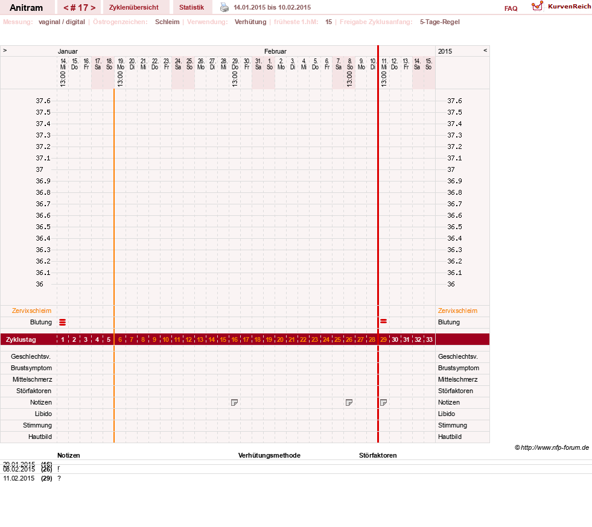The width and height of the screenshot is (592, 527).
Task: Select cycle day 6 in Zyklustag row
Action: [120, 339]
